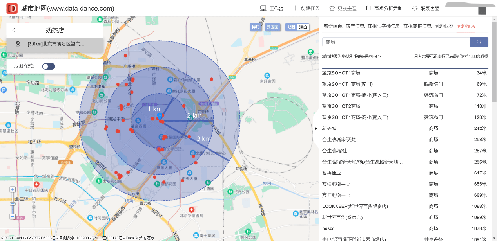Select result LOOKKEEP(新世界百货望京店)
This screenshot has height=241, width=497.
click(404, 206)
